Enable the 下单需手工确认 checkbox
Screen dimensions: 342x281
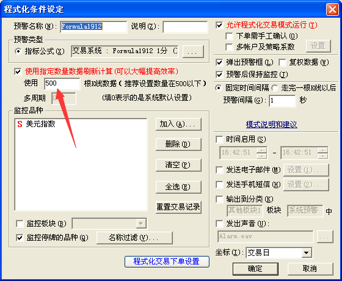pos(229,36)
